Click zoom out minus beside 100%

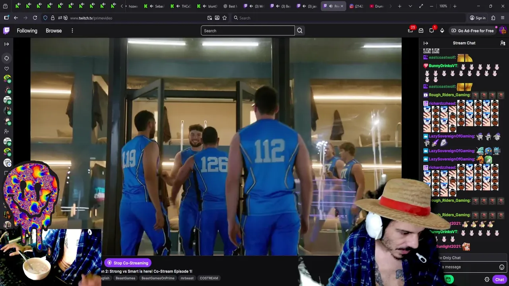[431, 6]
